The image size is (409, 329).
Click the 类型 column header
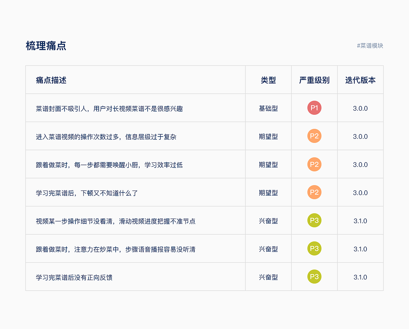(x=268, y=80)
